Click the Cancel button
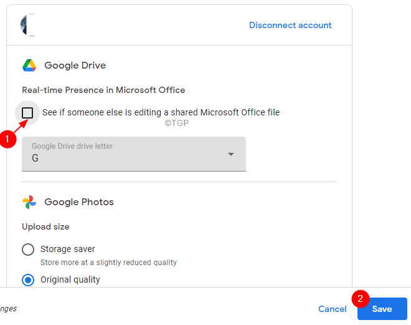The image size is (411, 325). [333, 309]
